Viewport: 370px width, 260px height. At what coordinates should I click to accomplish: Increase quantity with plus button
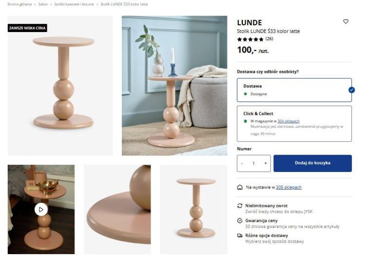coord(266,163)
